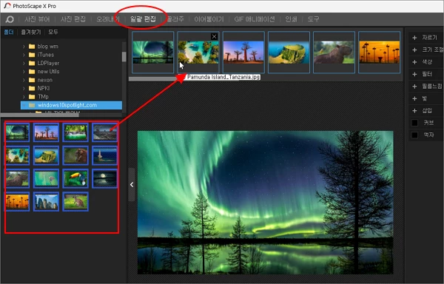Pick the lighthouse thumbnail in folder grid
The image size is (444, 284).
click(105, 155)
